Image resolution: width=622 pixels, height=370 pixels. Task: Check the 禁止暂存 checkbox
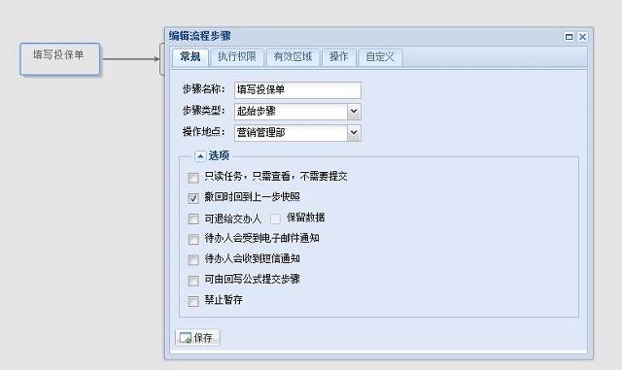[x=193, y=301]
